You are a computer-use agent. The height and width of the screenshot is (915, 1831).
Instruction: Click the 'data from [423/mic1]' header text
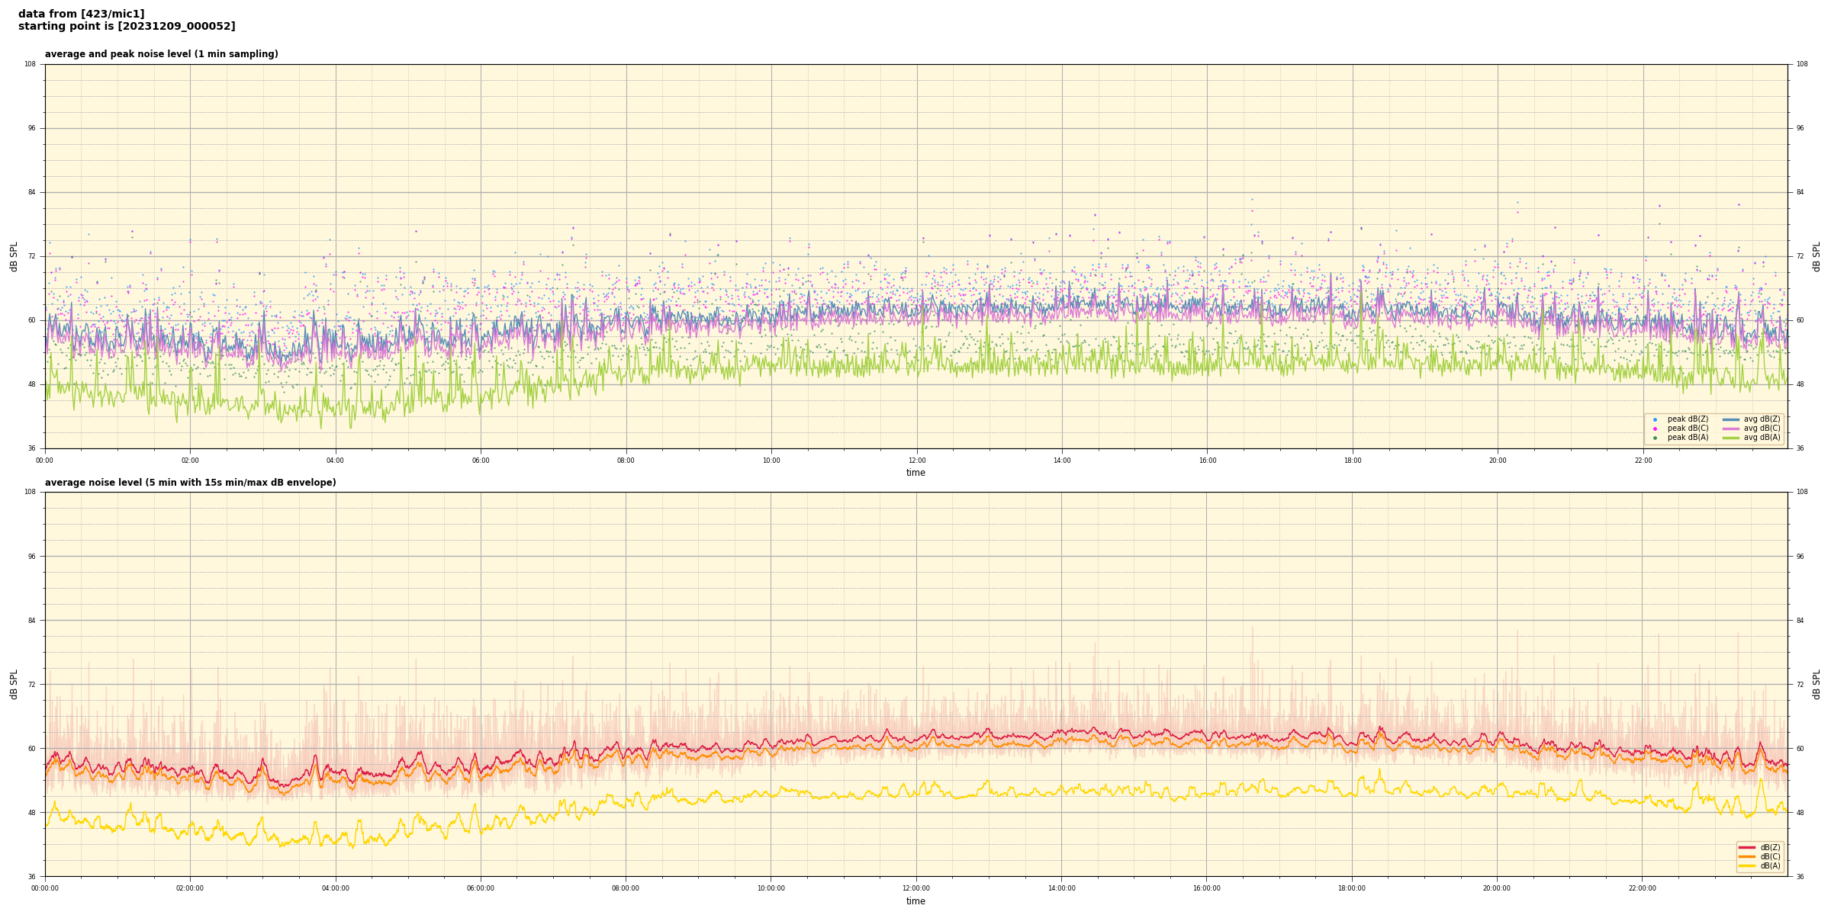click(x=81, y=14)
